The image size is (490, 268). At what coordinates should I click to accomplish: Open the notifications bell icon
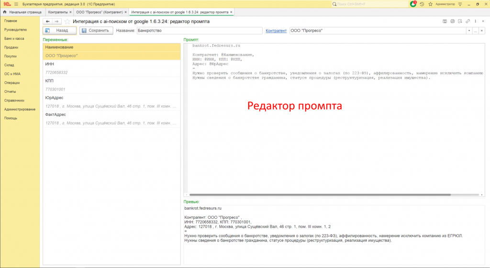[413, 4]
